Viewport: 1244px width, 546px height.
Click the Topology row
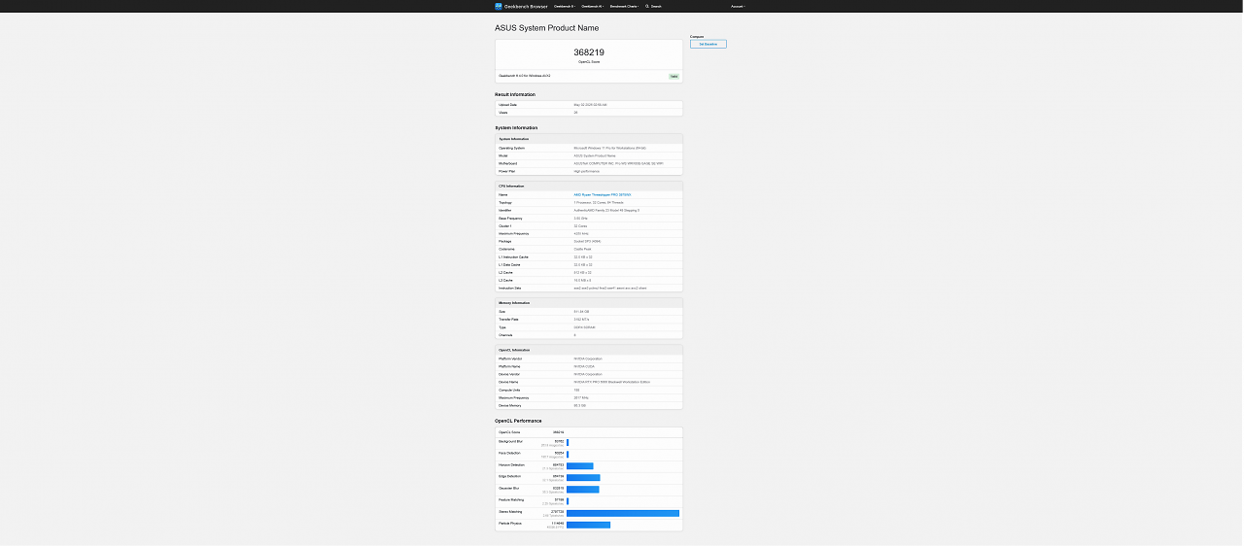[x=589, y=202]
